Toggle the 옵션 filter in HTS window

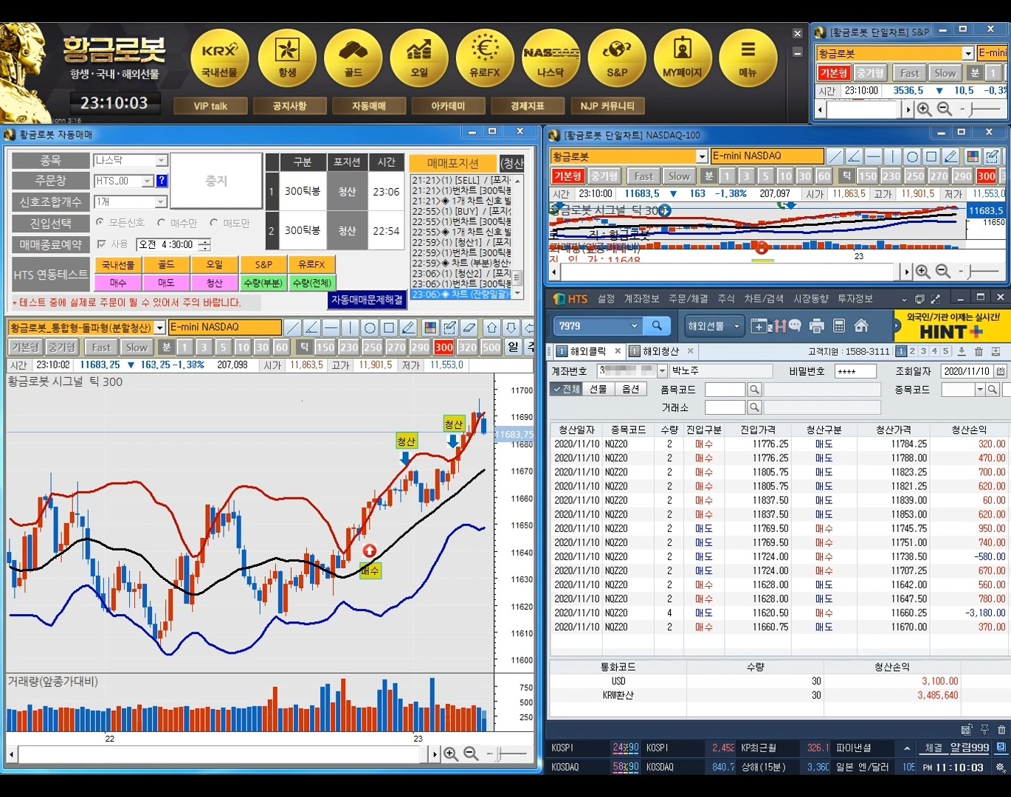[x=631, y=389]
